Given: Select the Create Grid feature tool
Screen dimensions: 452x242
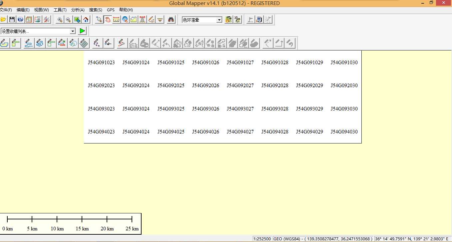Looking at the screenshot, I should coord(84,43).
